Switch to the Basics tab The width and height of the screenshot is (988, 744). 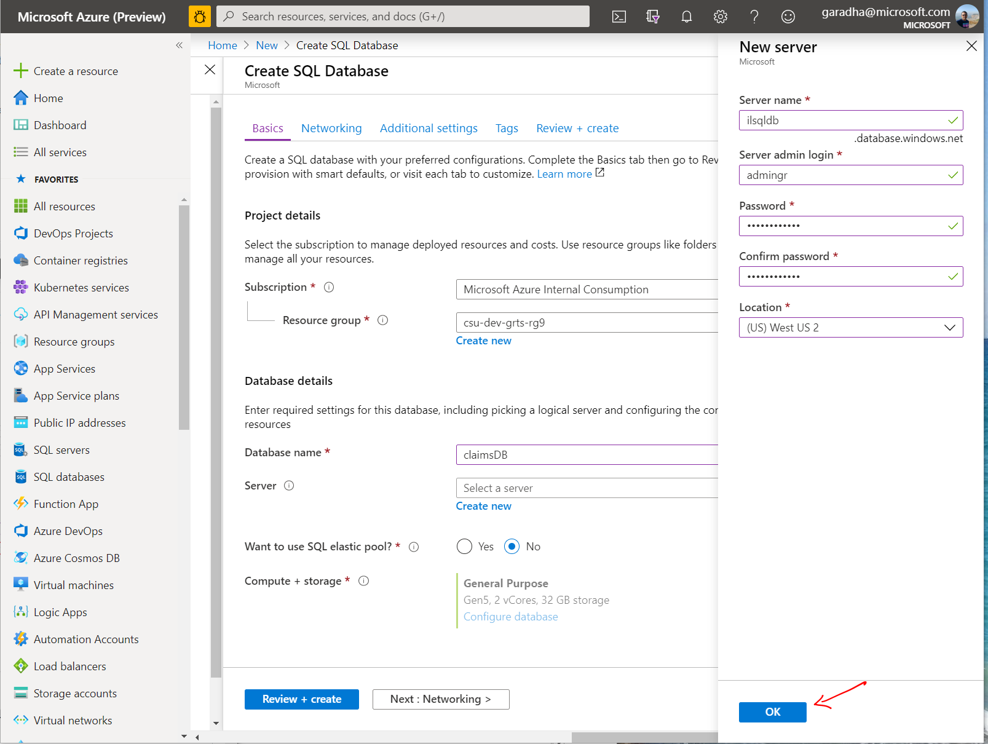(x=267, y=129)
